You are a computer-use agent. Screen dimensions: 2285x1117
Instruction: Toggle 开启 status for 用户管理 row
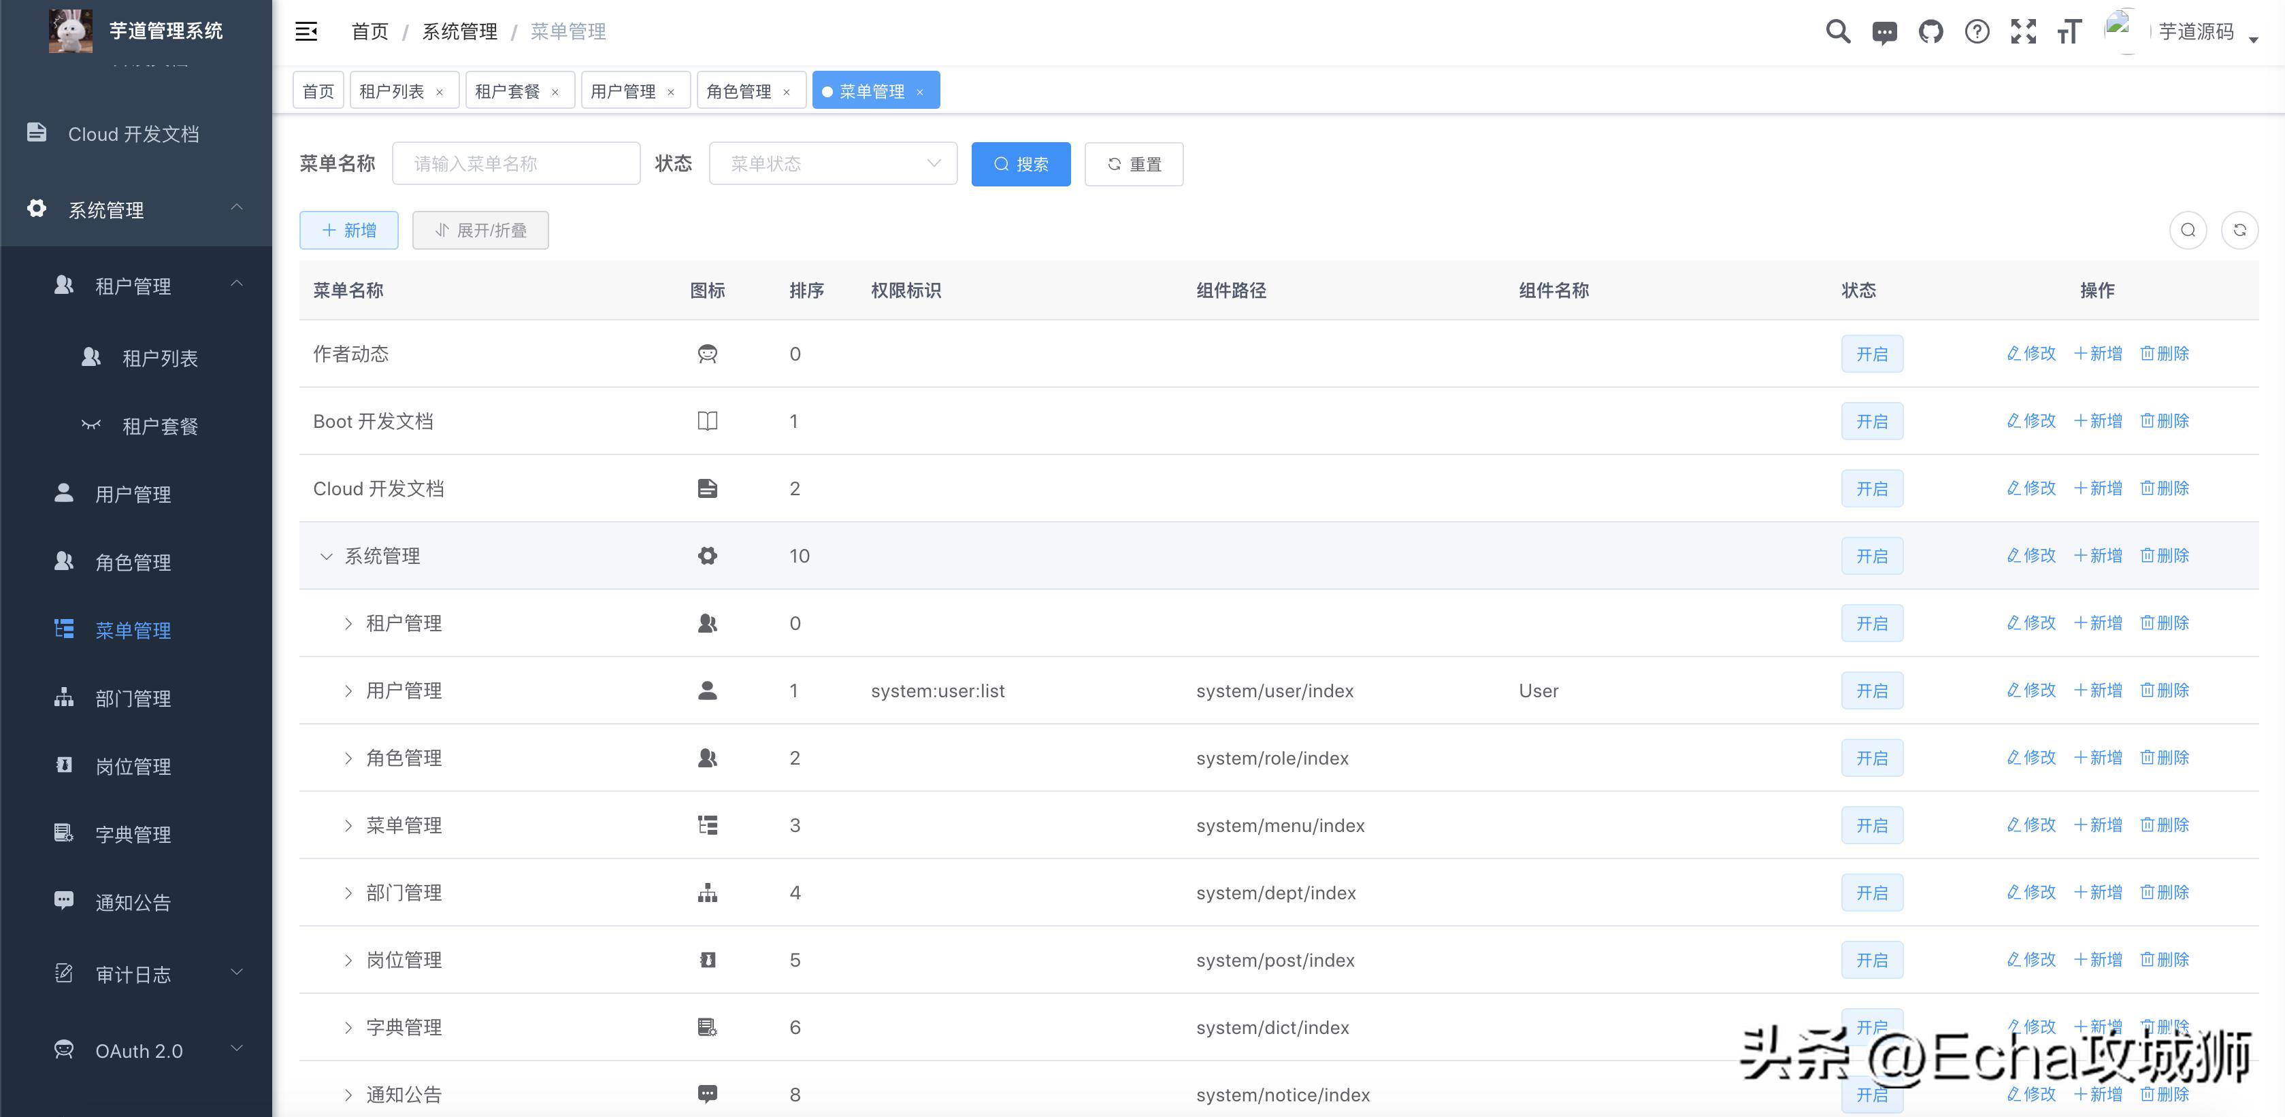pos(1872,690)
